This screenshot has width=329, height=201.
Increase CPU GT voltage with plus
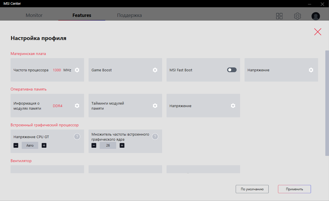click(44, 145)
